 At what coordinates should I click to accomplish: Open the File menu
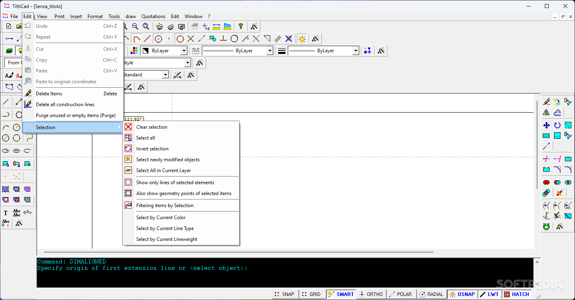(14, 16)
